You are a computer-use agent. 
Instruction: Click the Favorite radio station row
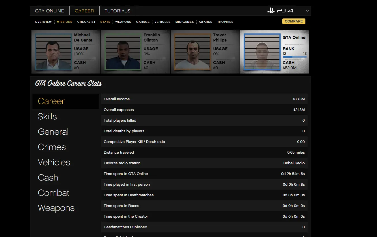click(x=204, y=163)
